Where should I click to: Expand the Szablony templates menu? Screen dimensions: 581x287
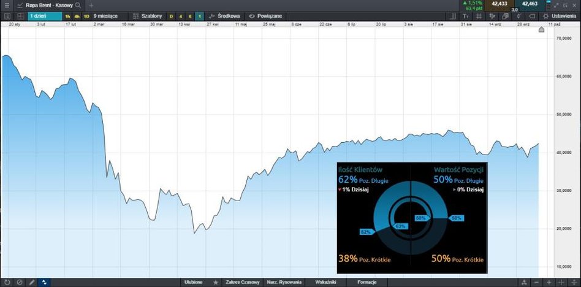tap(147, 15)
